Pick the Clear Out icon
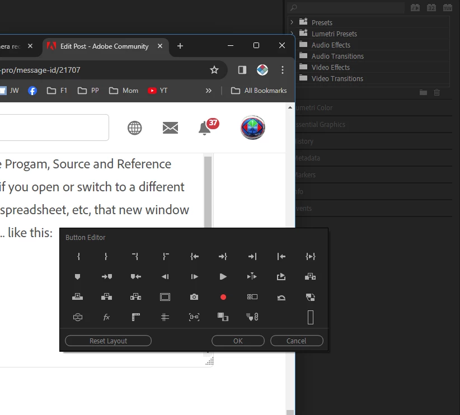 tap(166, 257)
